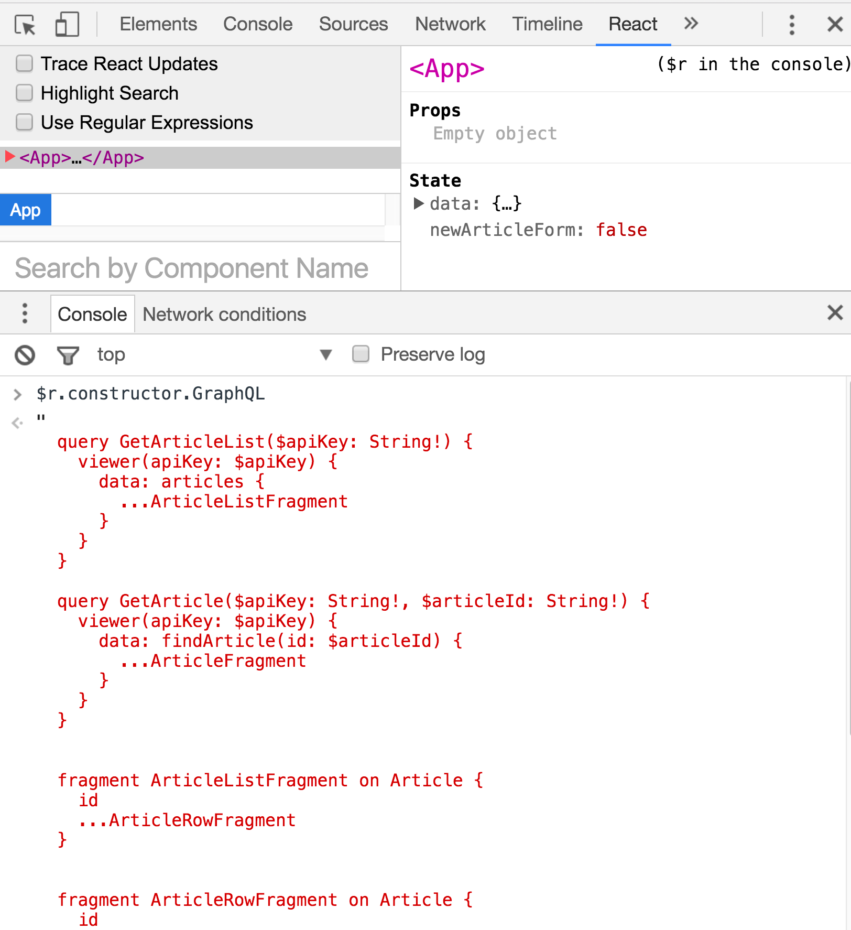Switch to the Network panel
Viewport: 851px width, 930px height.
450,24
